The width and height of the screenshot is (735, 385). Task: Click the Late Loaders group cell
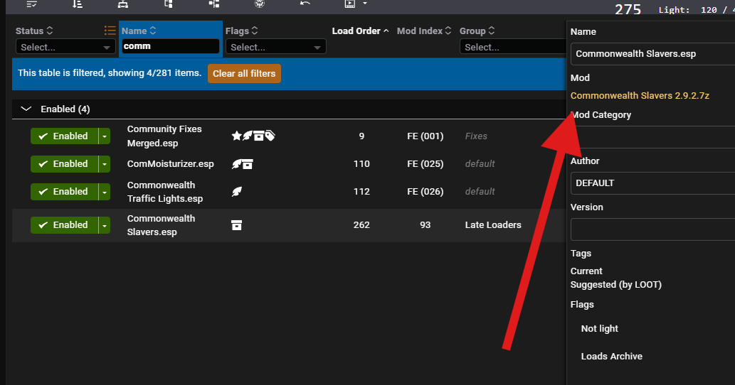(x=493, y=225)
